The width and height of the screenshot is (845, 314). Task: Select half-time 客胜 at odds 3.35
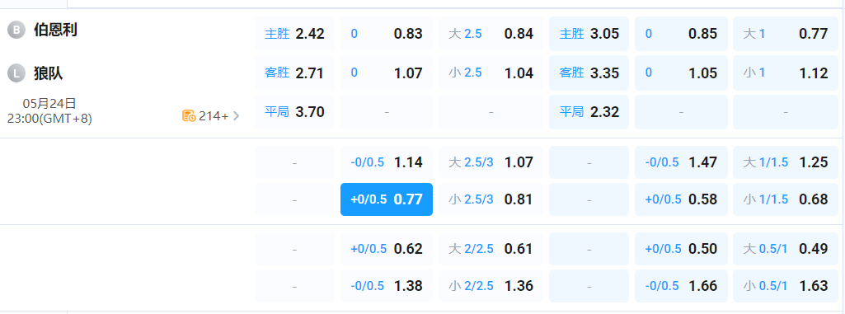(589, 73)
